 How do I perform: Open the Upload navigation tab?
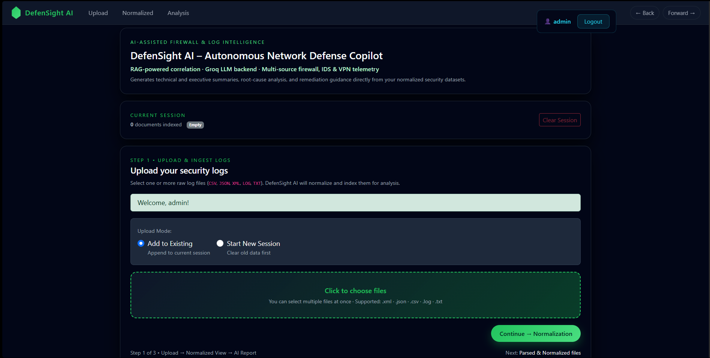point(98,13)
